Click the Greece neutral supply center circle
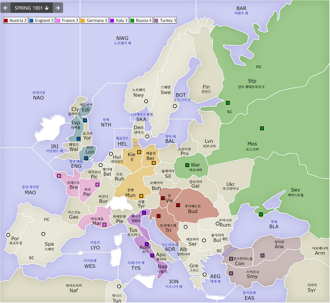Screen dimensions: 330x303 pos(204,274)
